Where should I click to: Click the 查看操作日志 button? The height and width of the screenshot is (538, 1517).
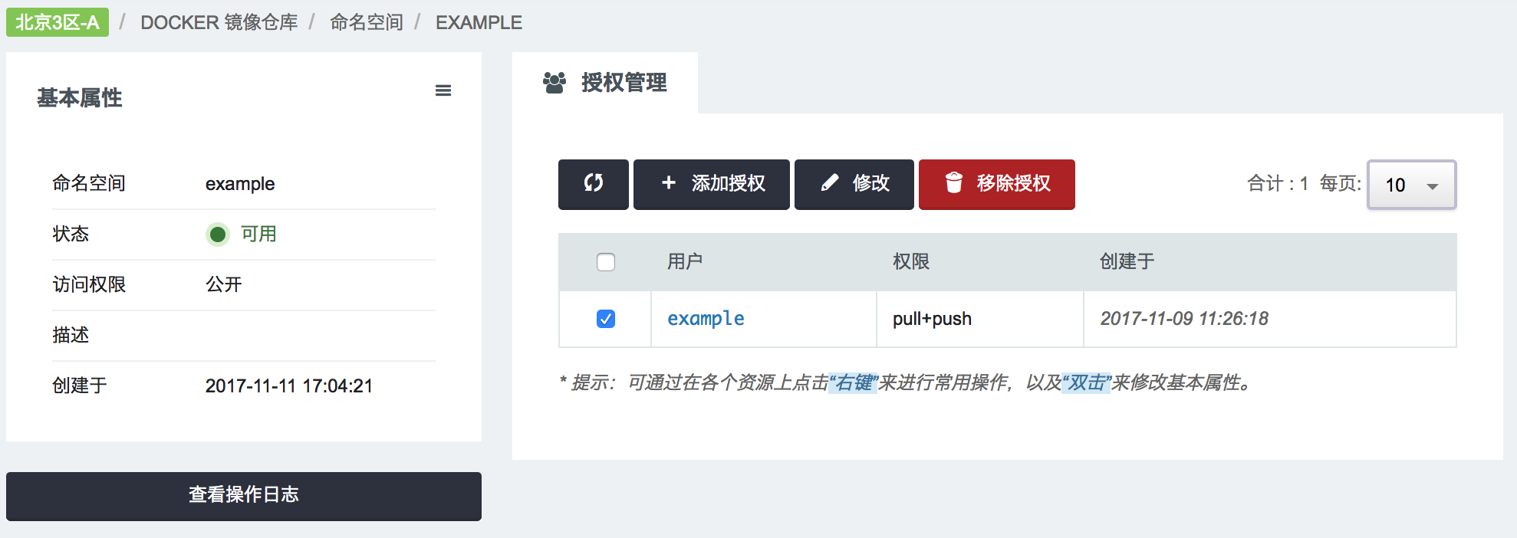tap(244, 496)
